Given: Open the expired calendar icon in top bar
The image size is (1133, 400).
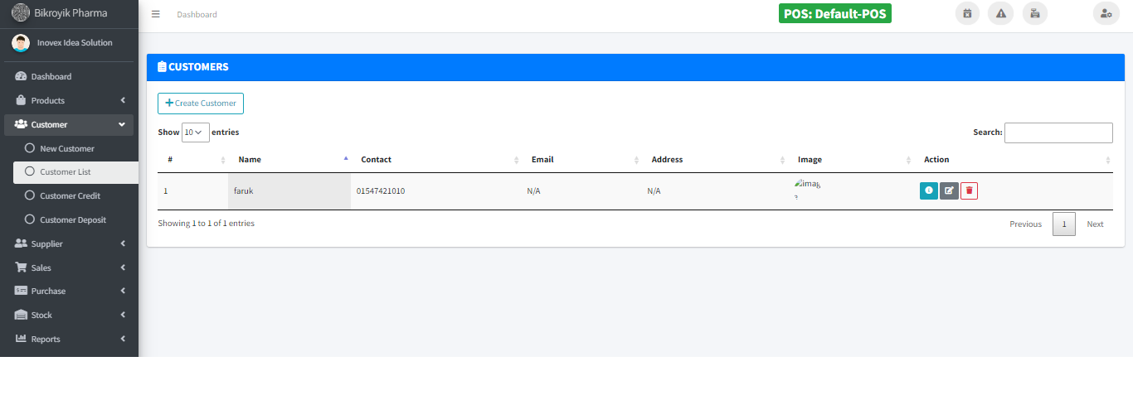Looking at the screenshot, I should (x=967, y=13).
